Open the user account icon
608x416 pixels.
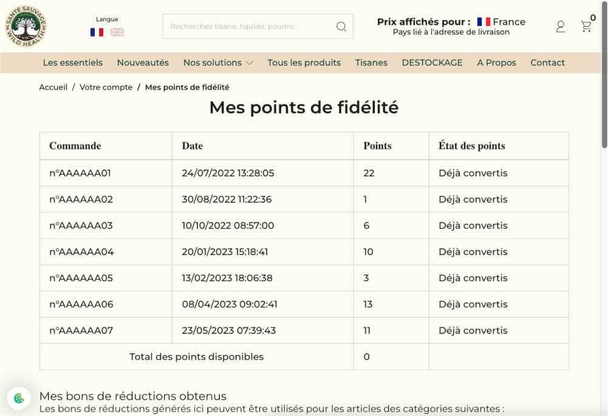tap(560, 26)
